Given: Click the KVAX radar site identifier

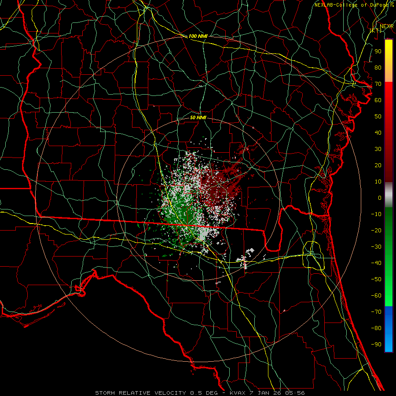Looking at the screenshot, I should click(x=238, y=393).
